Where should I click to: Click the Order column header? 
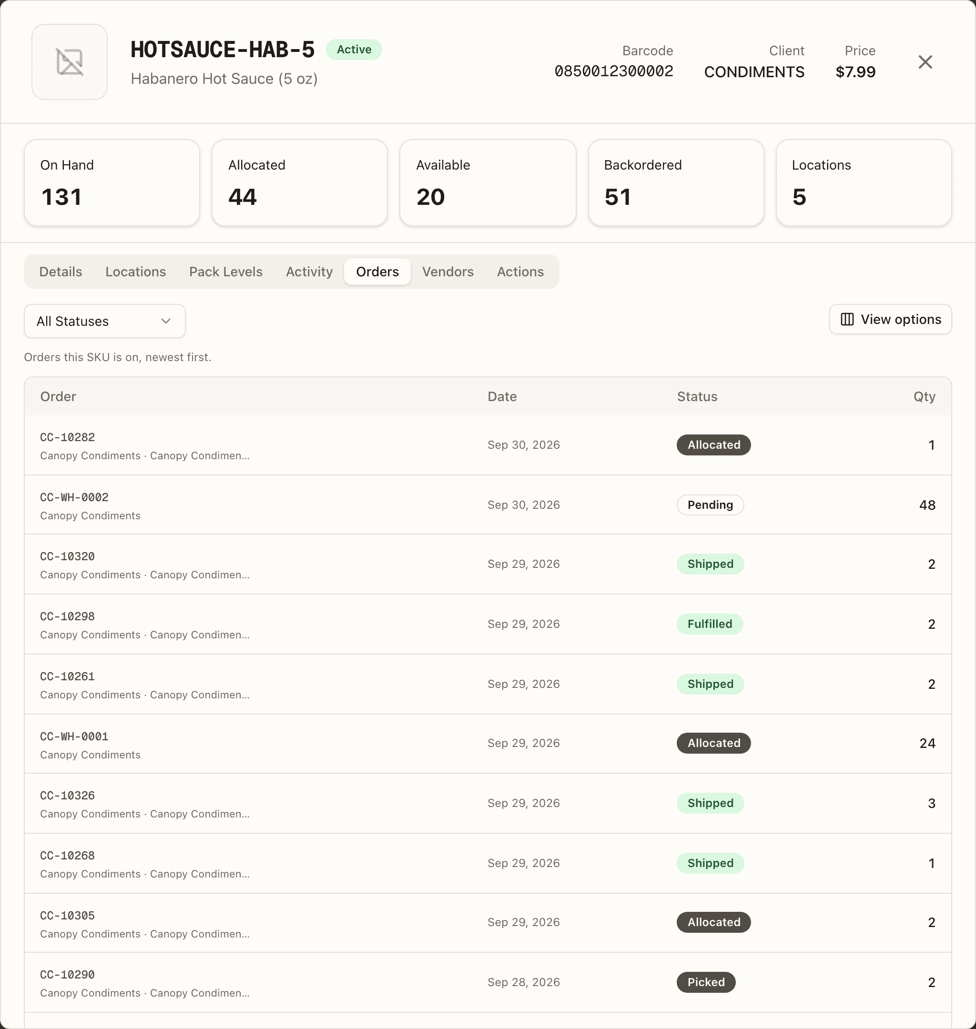coord(58,396)
